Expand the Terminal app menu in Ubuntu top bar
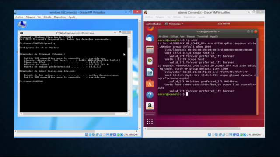The width and height of the screenshot is (280, 157). click(174, 24)
